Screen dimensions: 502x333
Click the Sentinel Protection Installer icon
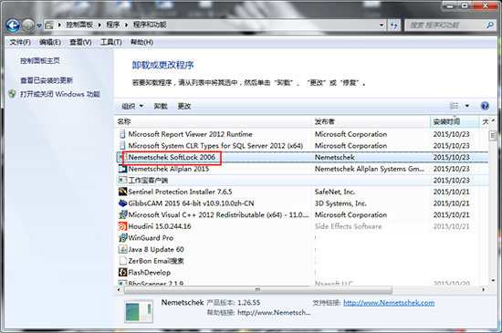point(122,192)
